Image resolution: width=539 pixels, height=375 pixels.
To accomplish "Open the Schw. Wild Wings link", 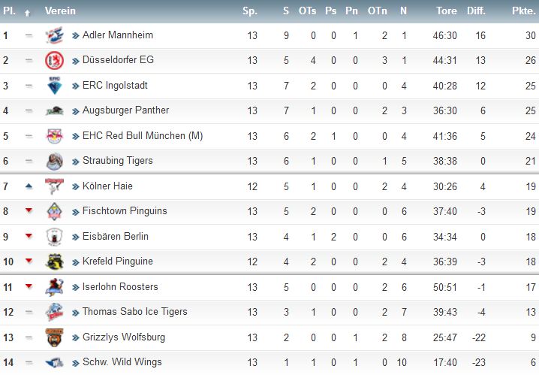I will coord(122,362).
